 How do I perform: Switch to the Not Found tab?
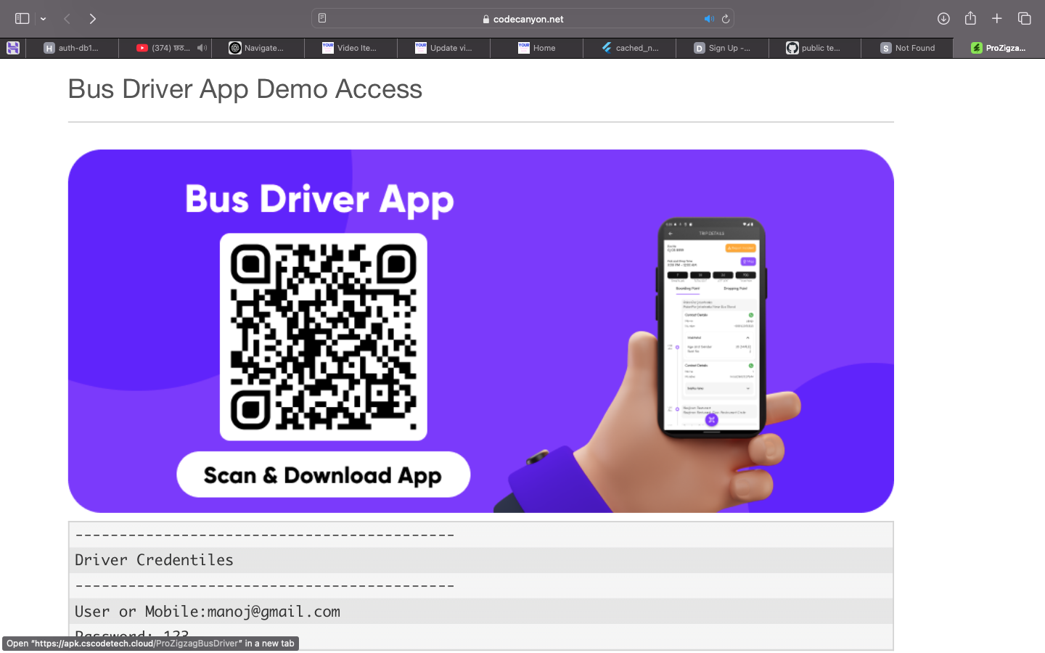click(907, 48)
